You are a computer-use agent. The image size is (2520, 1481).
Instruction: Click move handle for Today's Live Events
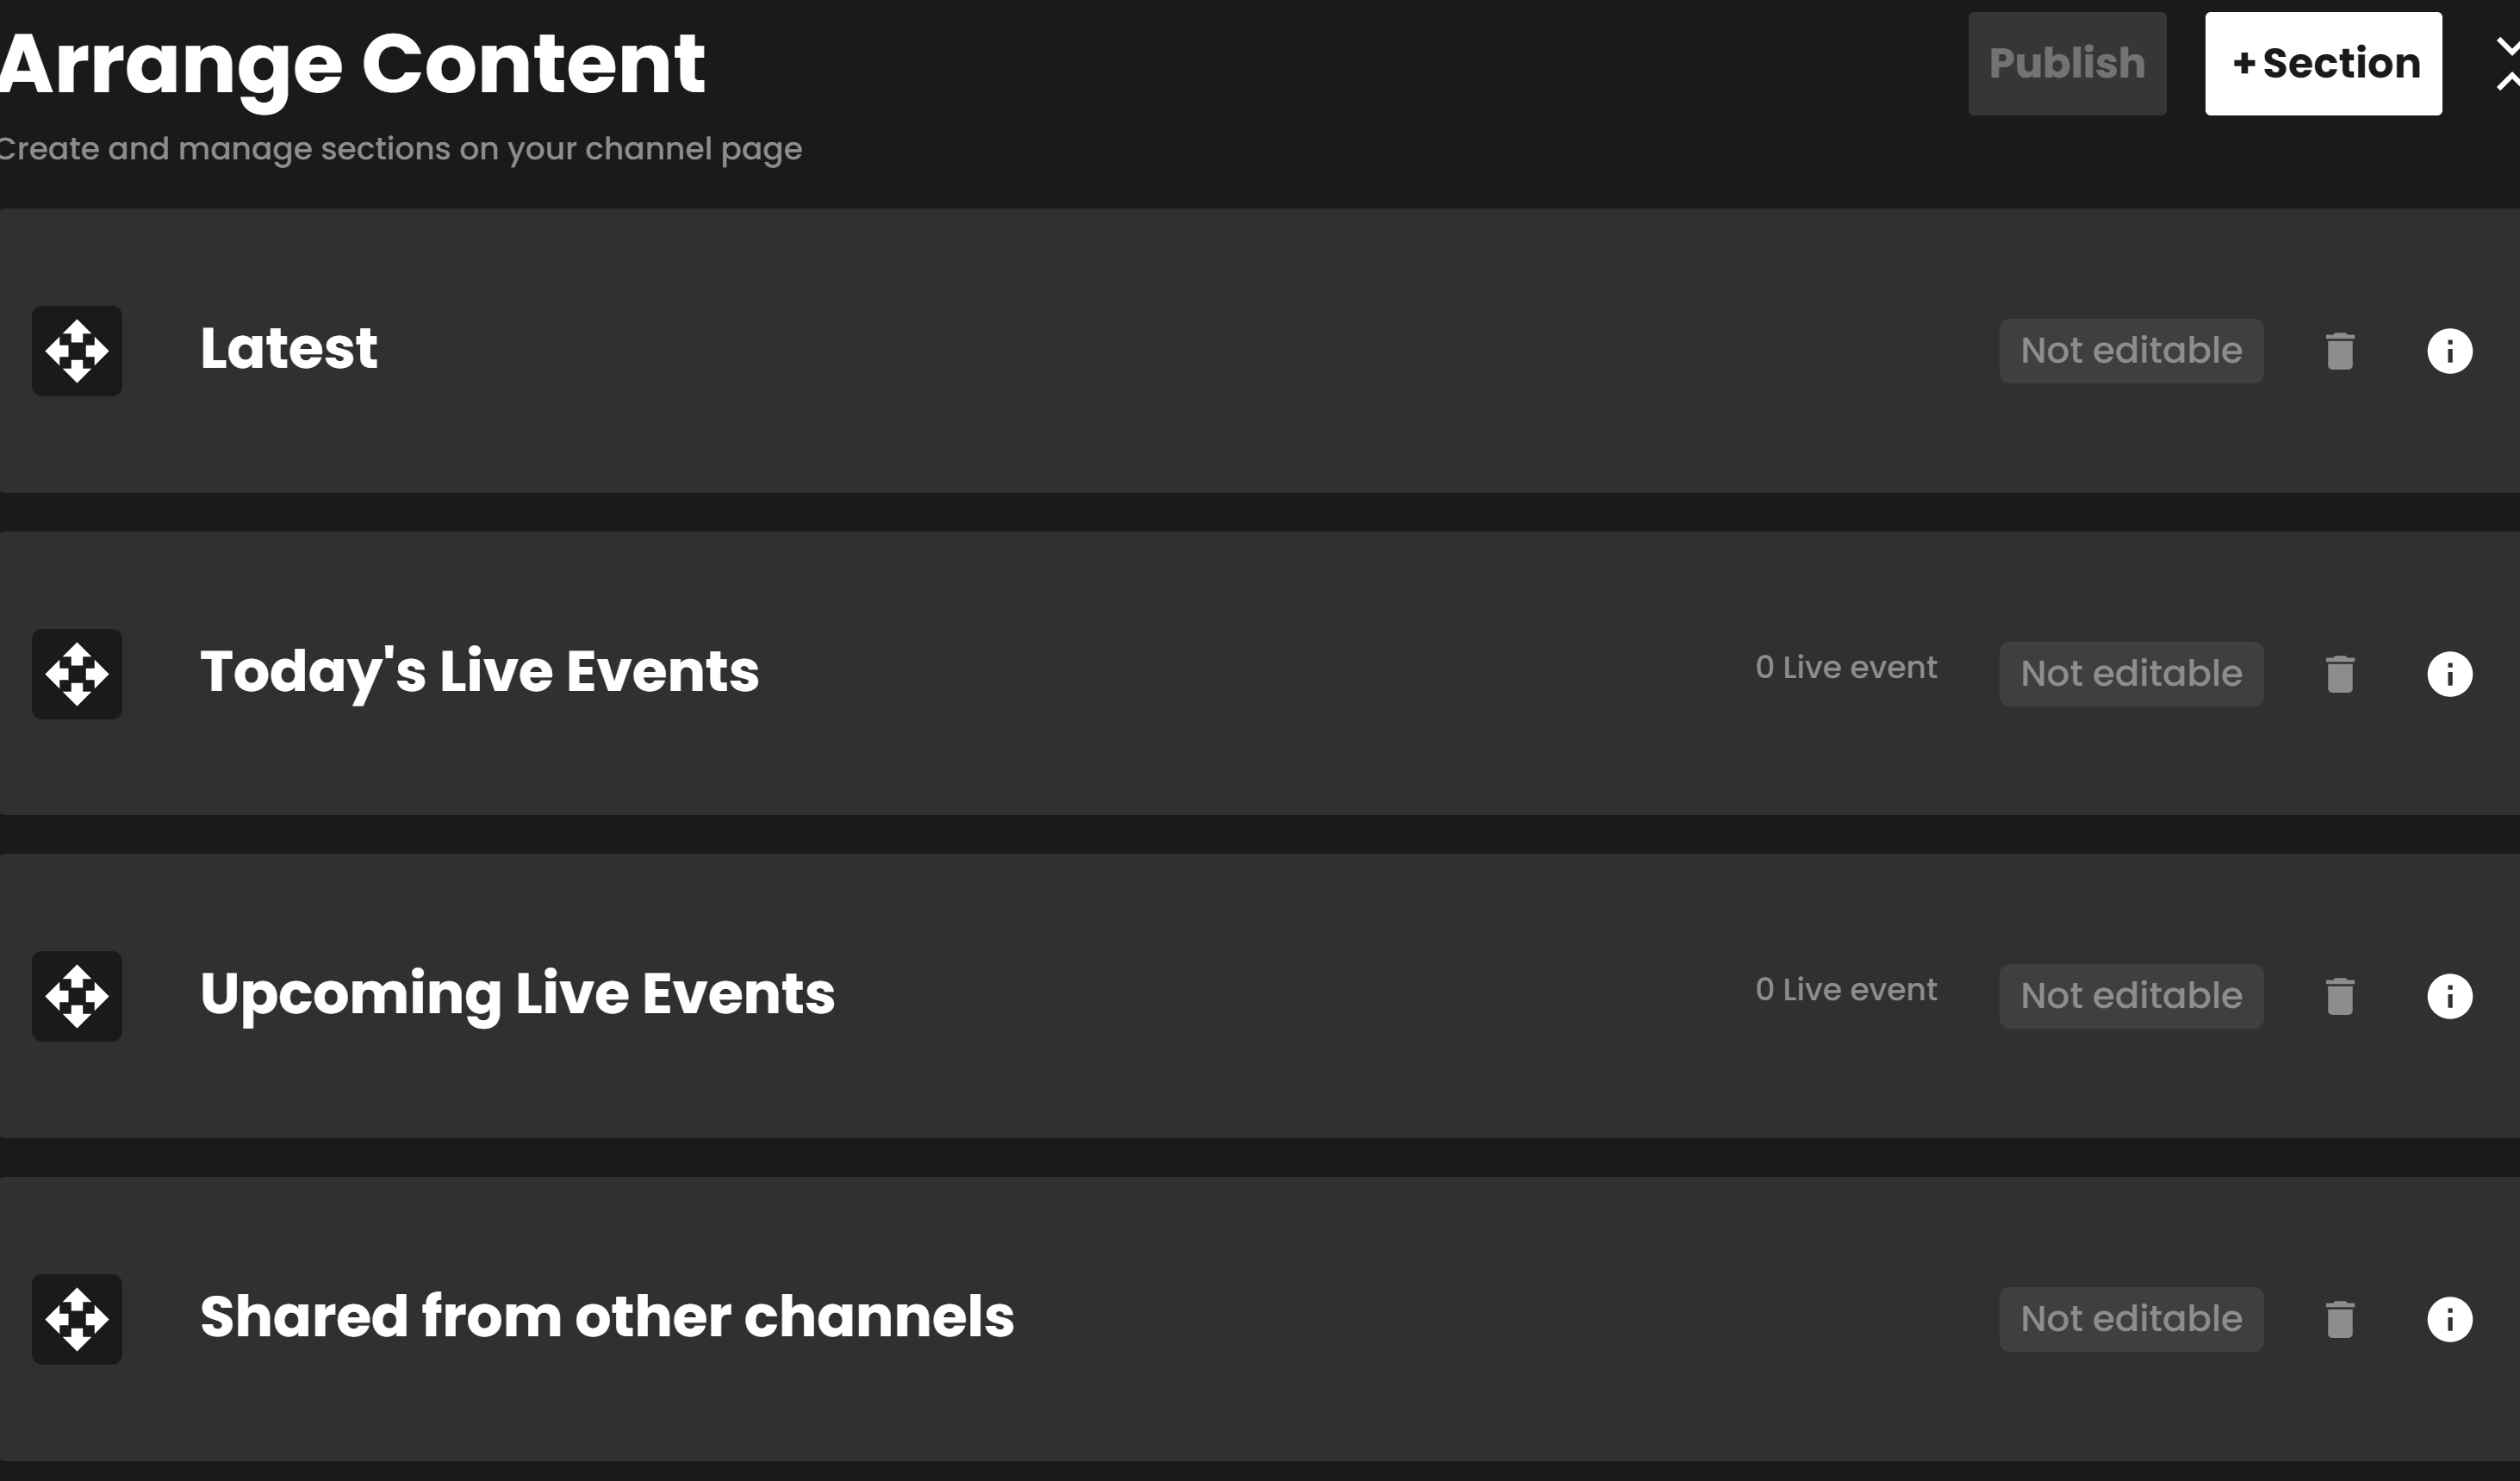point(77,674)
